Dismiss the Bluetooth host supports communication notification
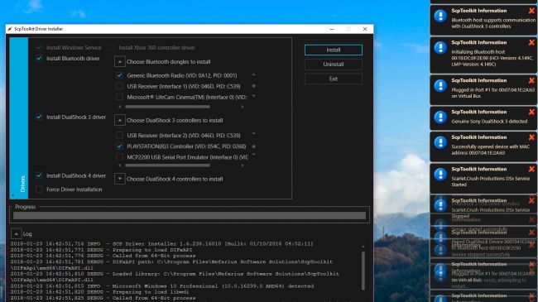538x302 pixels. point(531,11)
